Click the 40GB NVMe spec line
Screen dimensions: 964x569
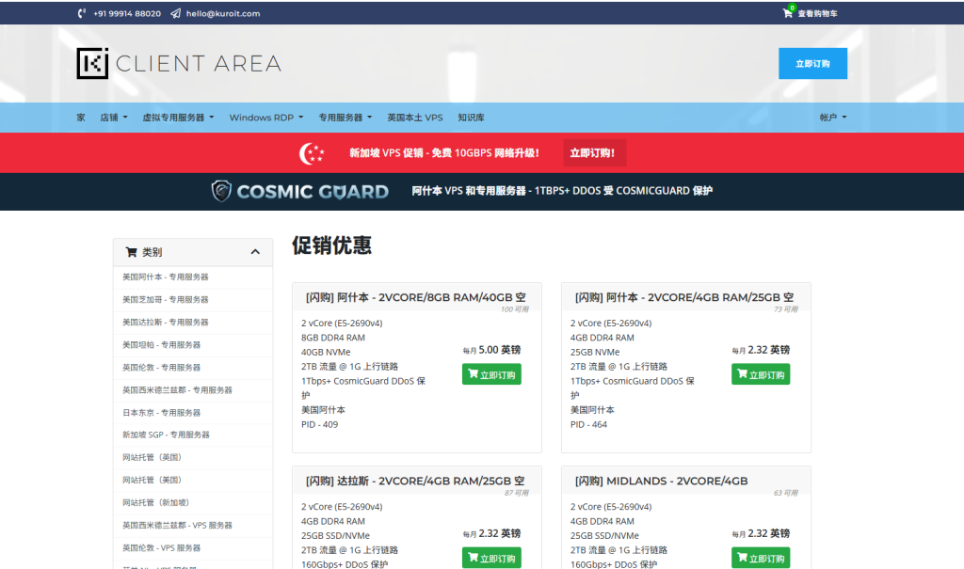tap(326, 352)
